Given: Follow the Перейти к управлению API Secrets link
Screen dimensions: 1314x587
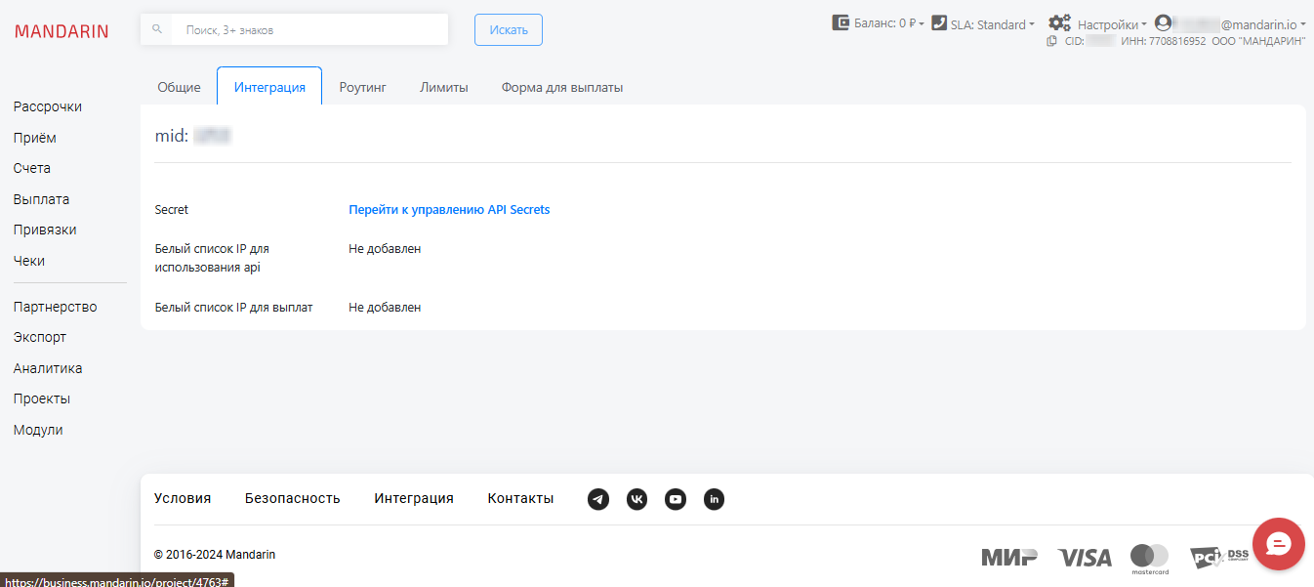Looking at the screenshot, I should click(449, 209).
